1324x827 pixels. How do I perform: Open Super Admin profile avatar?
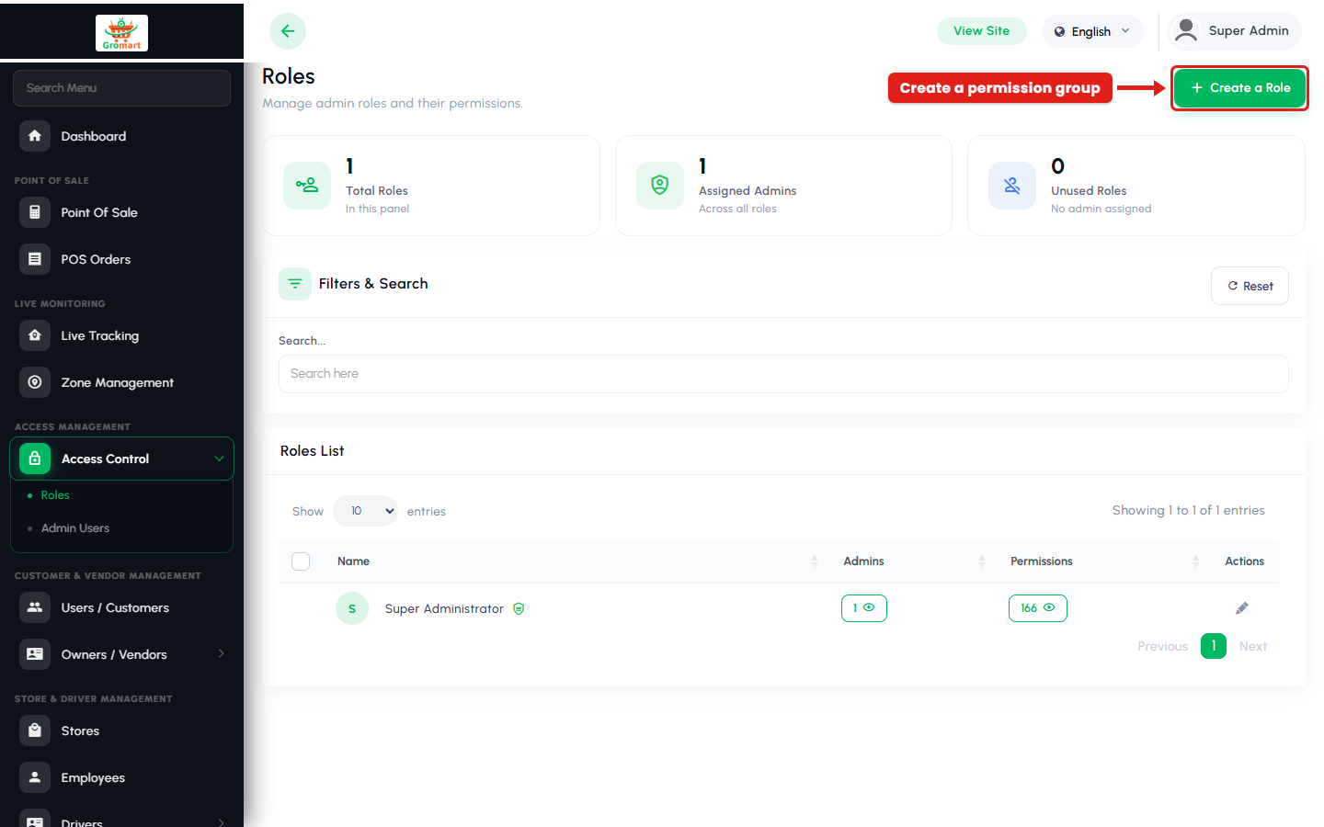1186,30
